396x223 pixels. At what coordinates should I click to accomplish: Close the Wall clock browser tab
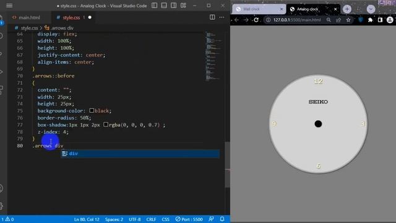click(282, 9)
